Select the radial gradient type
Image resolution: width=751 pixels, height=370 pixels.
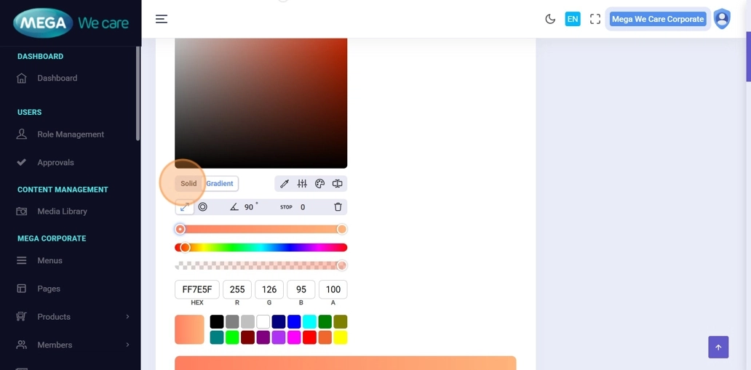pyautogui.click(x=203, y=207)
